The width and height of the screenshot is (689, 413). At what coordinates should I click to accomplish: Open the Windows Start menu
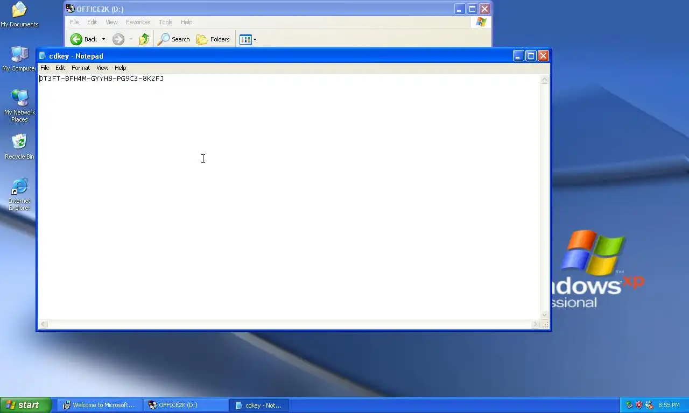click(x=26, y=405)
